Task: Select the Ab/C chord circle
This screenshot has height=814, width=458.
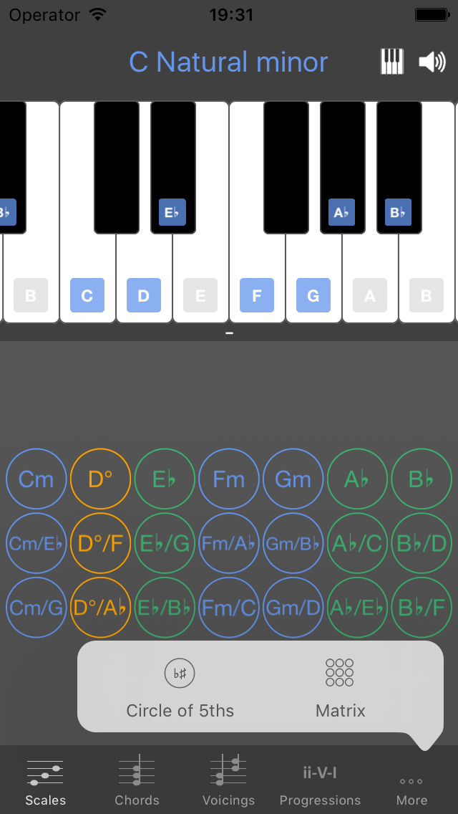Action: (x=357, y=543)
